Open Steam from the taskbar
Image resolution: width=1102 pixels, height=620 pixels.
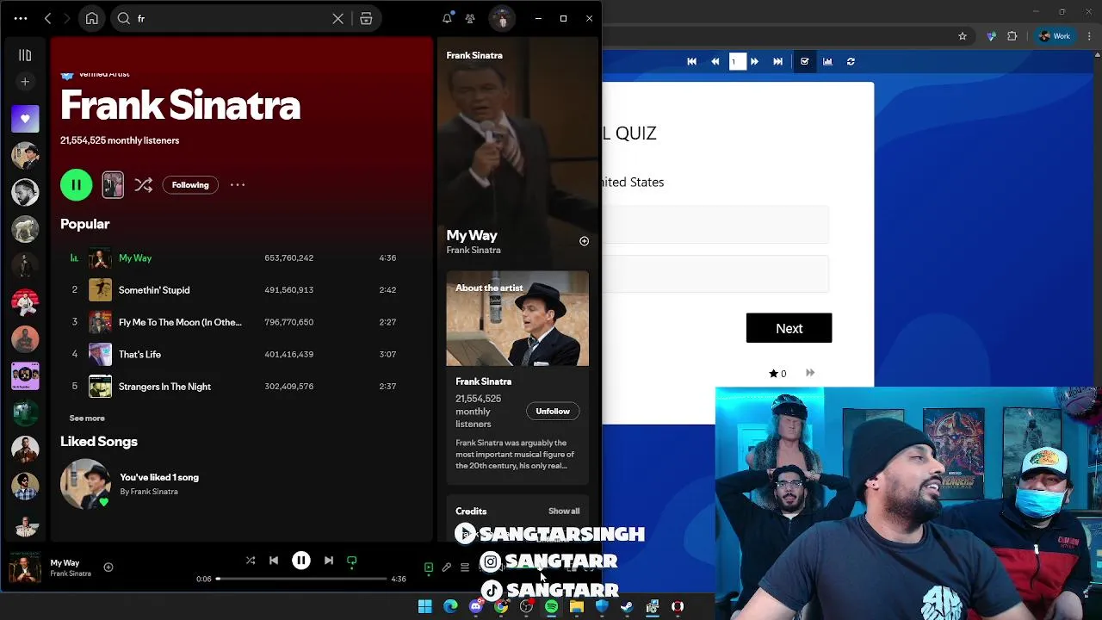(x=627, y=607)
